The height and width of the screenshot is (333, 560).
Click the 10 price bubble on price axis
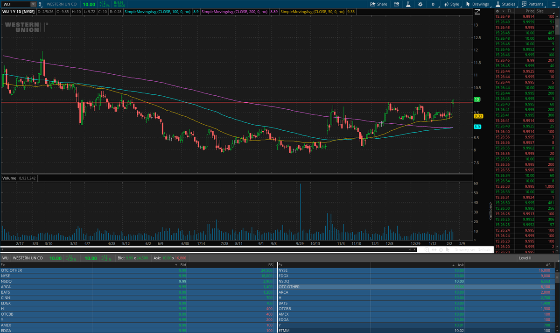point(477,99)
